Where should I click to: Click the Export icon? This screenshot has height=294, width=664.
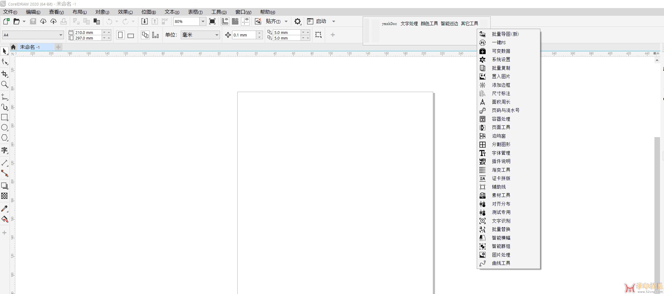pos(155,21)
